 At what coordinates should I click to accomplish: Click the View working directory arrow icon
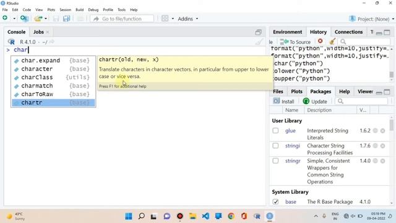(51, 42)
